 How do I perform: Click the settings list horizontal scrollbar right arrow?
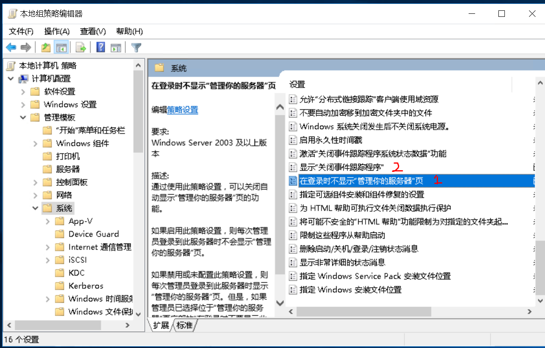pos(530,311)
